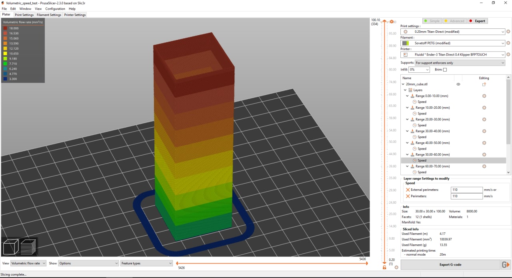Switch to Filament Settings tab

(49, 15)
